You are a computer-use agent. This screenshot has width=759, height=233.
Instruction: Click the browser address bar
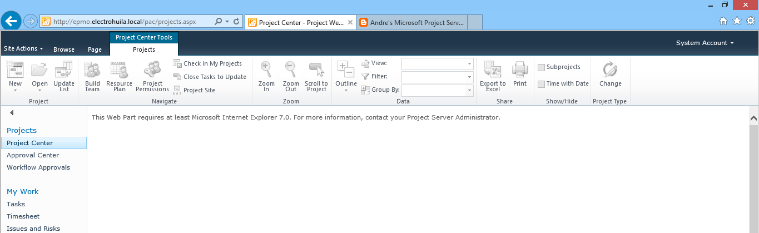131,22
